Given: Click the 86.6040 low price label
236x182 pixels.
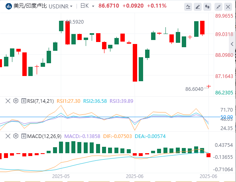Looking at the screenshot, I should click(194, 89).
